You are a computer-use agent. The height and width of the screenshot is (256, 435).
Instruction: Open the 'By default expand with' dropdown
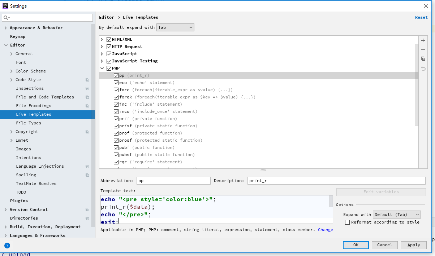pyautogui.click(x=175, y=27)
